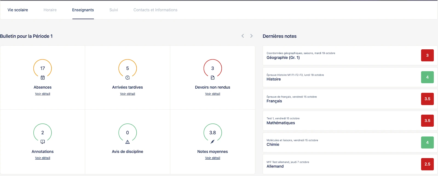Click the warning triangle Avis de discipline icon
This screenshot has width=438, height=176.
tap(128, 142)
